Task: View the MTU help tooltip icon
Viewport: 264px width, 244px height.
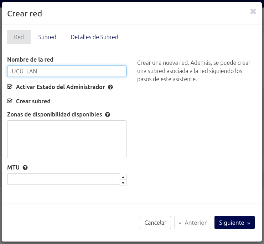Action: (x=25, y=168)
